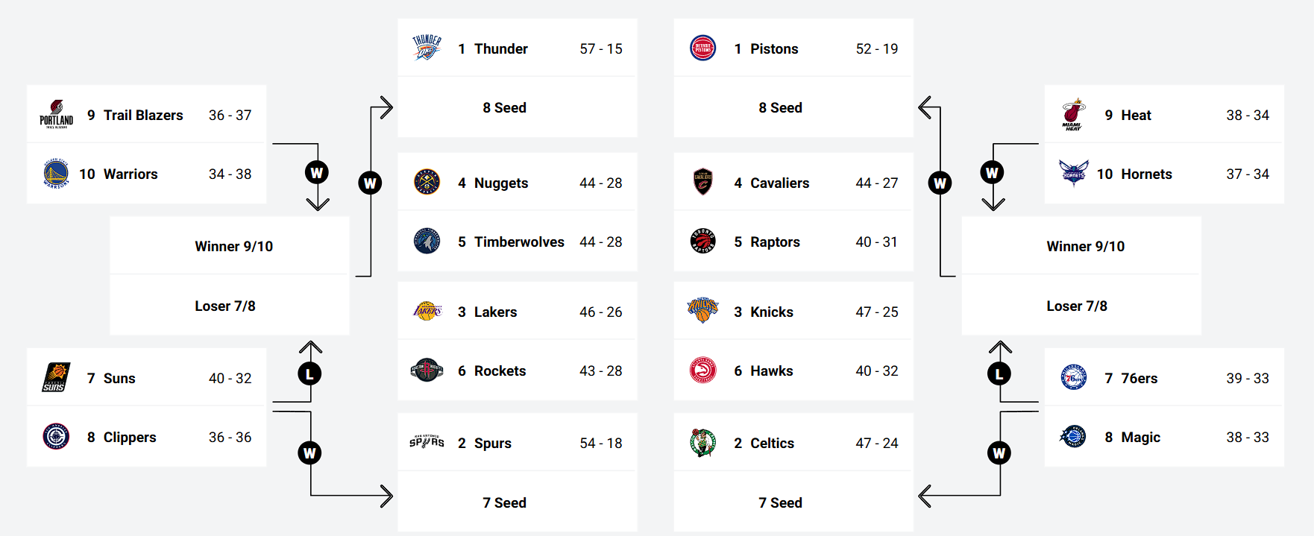
Task: Select the Lakers team logo
Action: click(427, 311)
